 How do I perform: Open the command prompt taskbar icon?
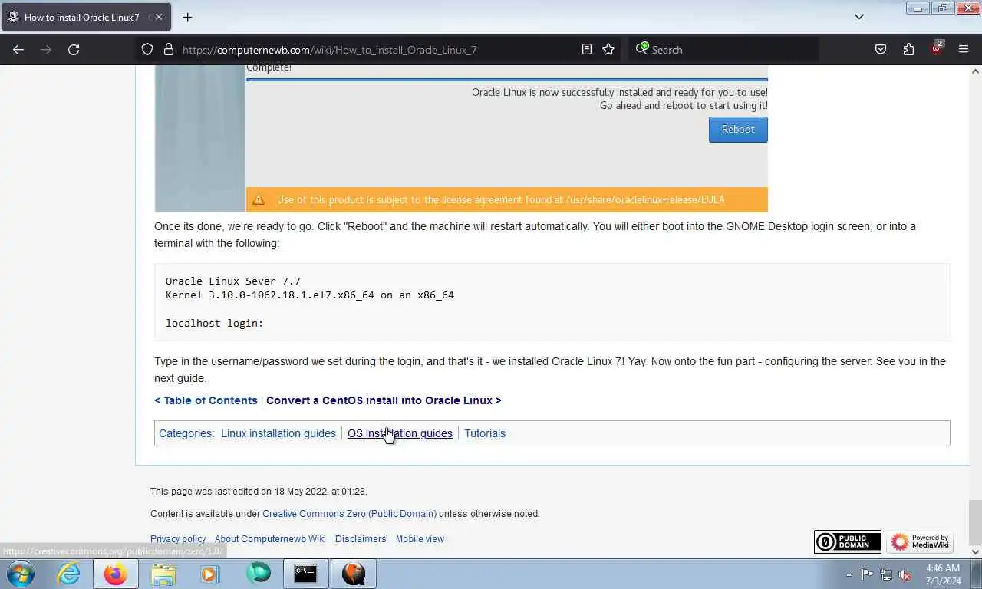305,574
